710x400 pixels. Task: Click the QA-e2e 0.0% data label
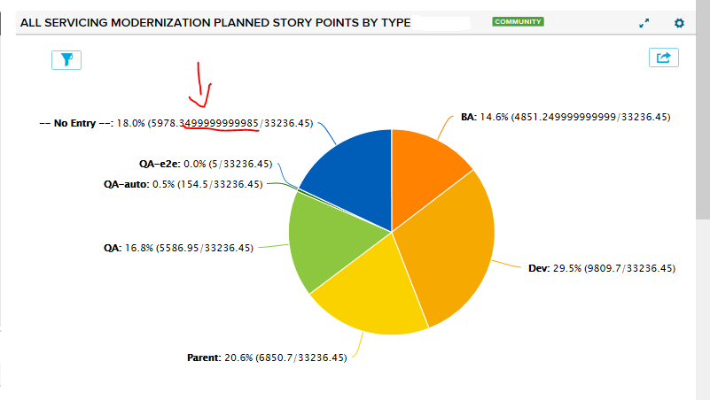pyautogui.click(x=199, y=163)
